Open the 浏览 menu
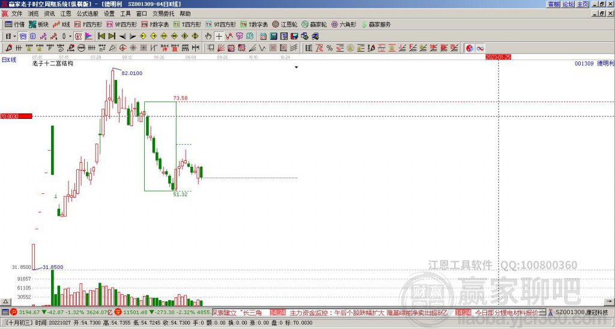 [x=34, y=14]
